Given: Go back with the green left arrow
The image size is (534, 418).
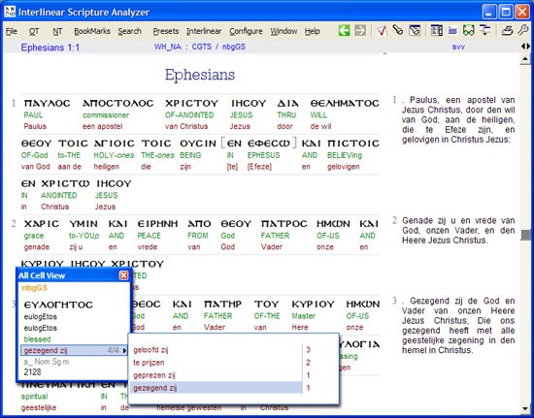Looking at the screenshot, I should click(x=344, y=31).
